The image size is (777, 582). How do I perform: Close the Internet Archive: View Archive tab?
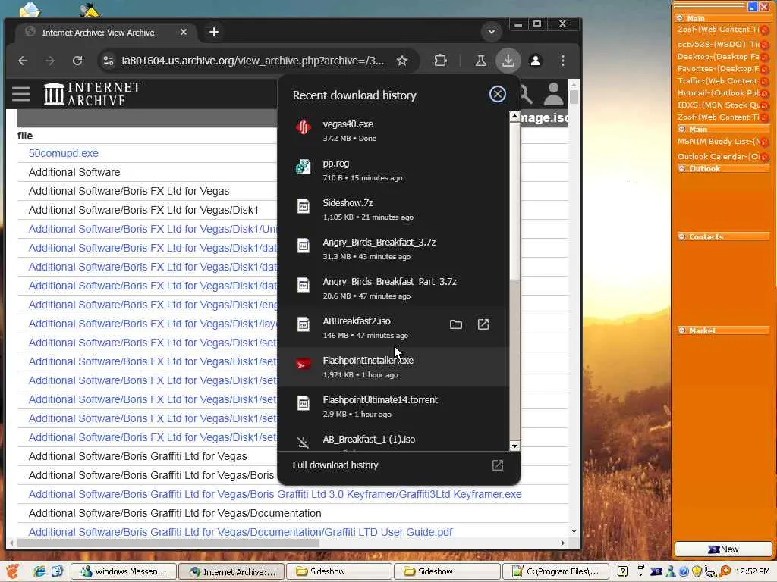point(184,32)
